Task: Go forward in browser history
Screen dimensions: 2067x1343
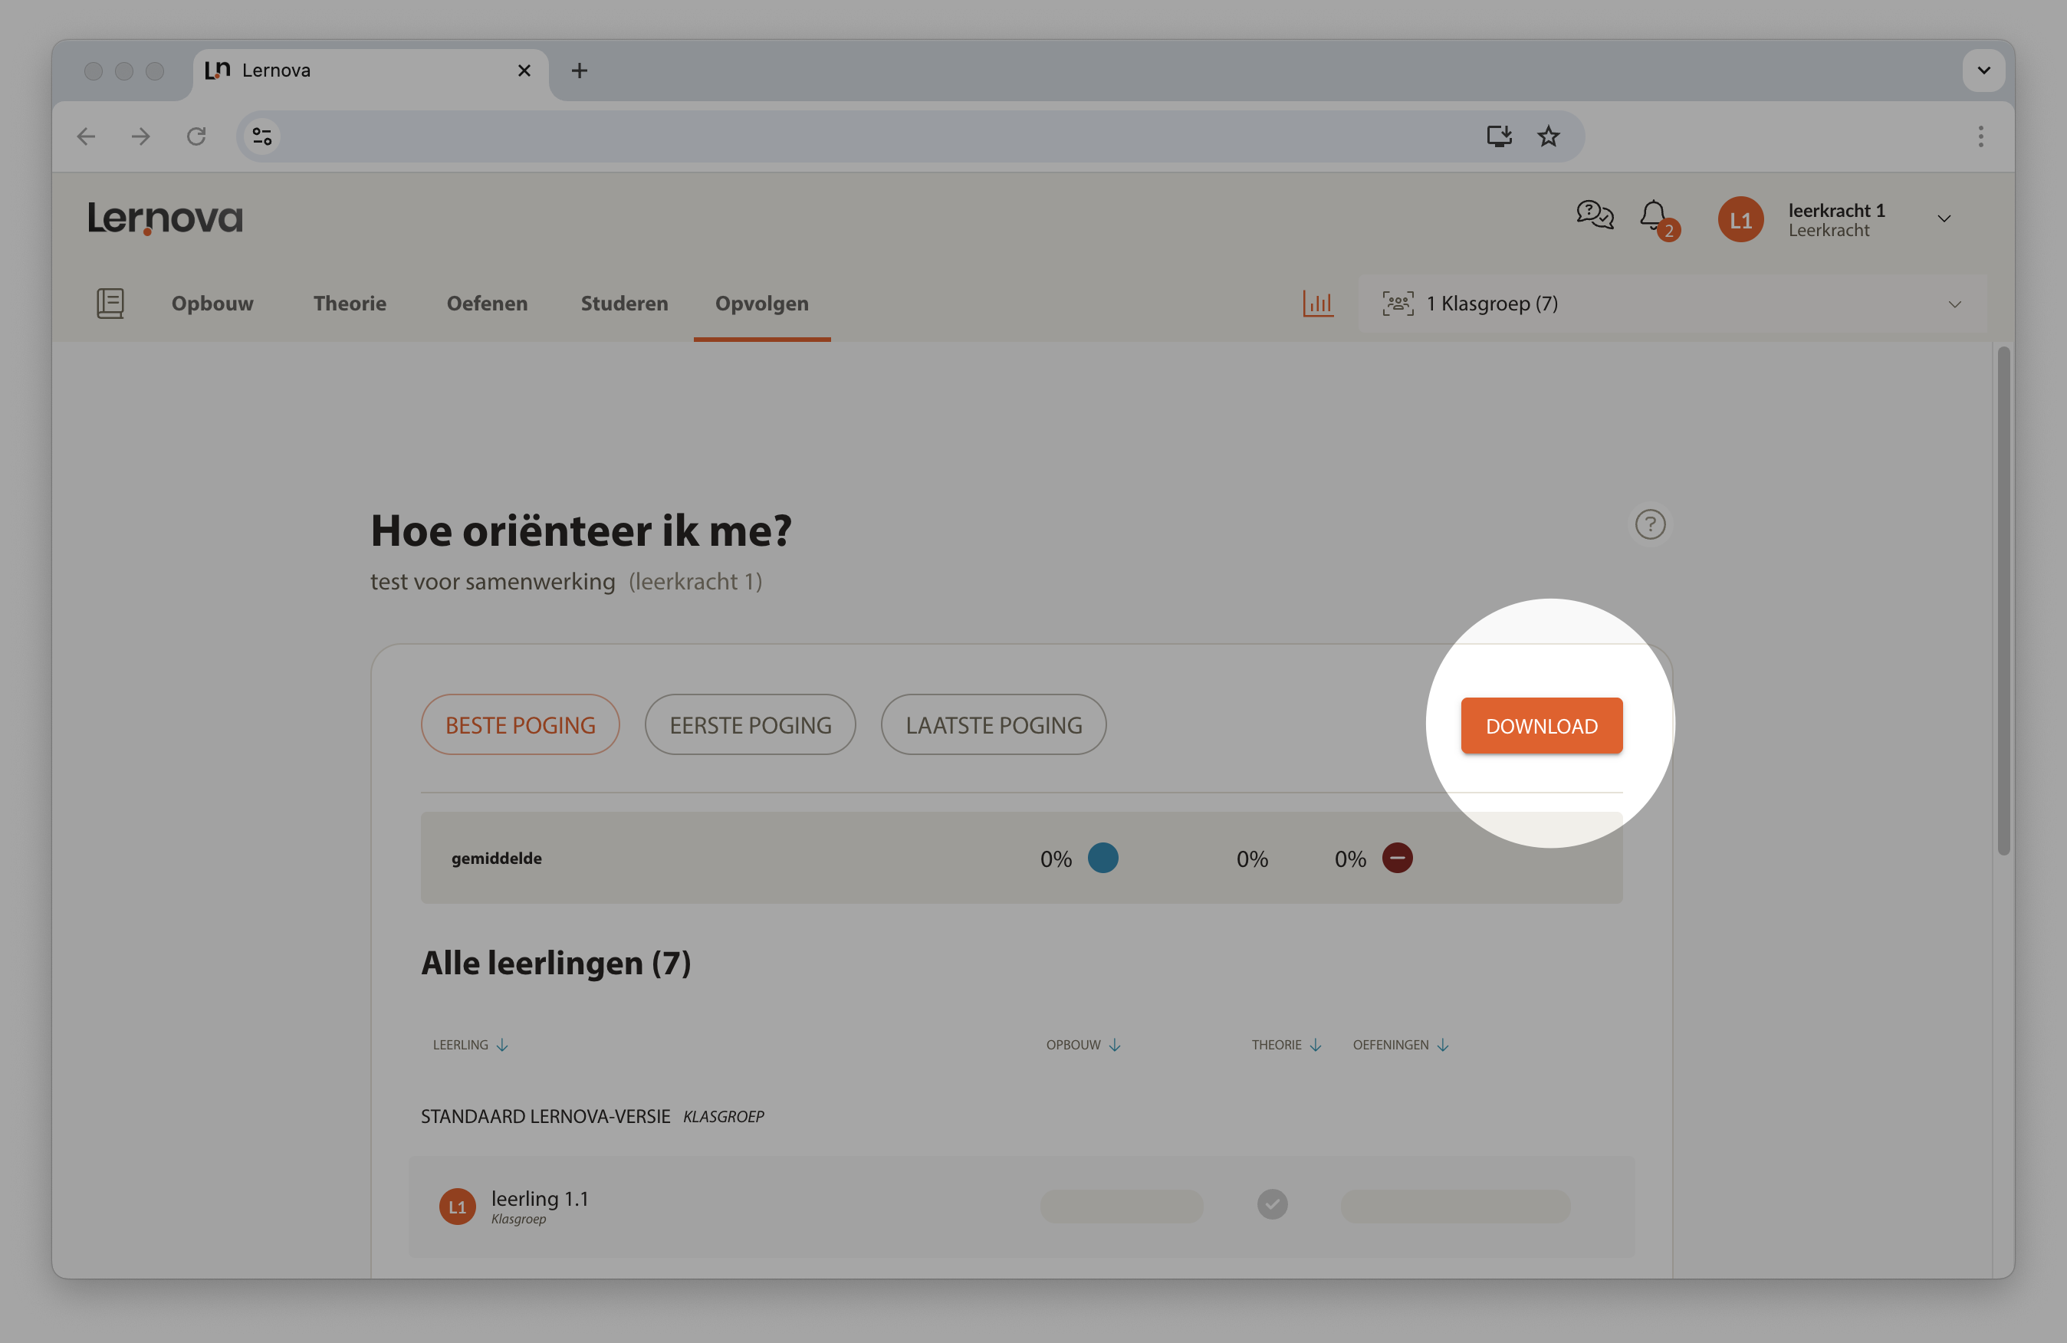Action: (141, 136)
